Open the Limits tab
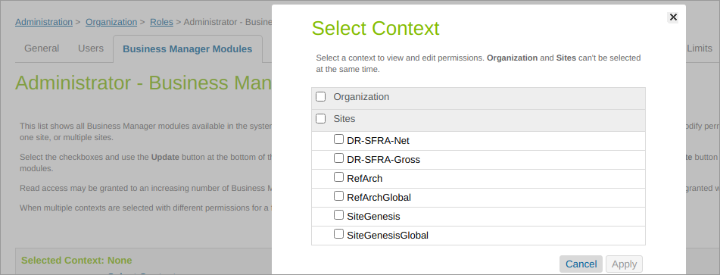This screenshot has width=720, height=275. (x=700, y=48)
